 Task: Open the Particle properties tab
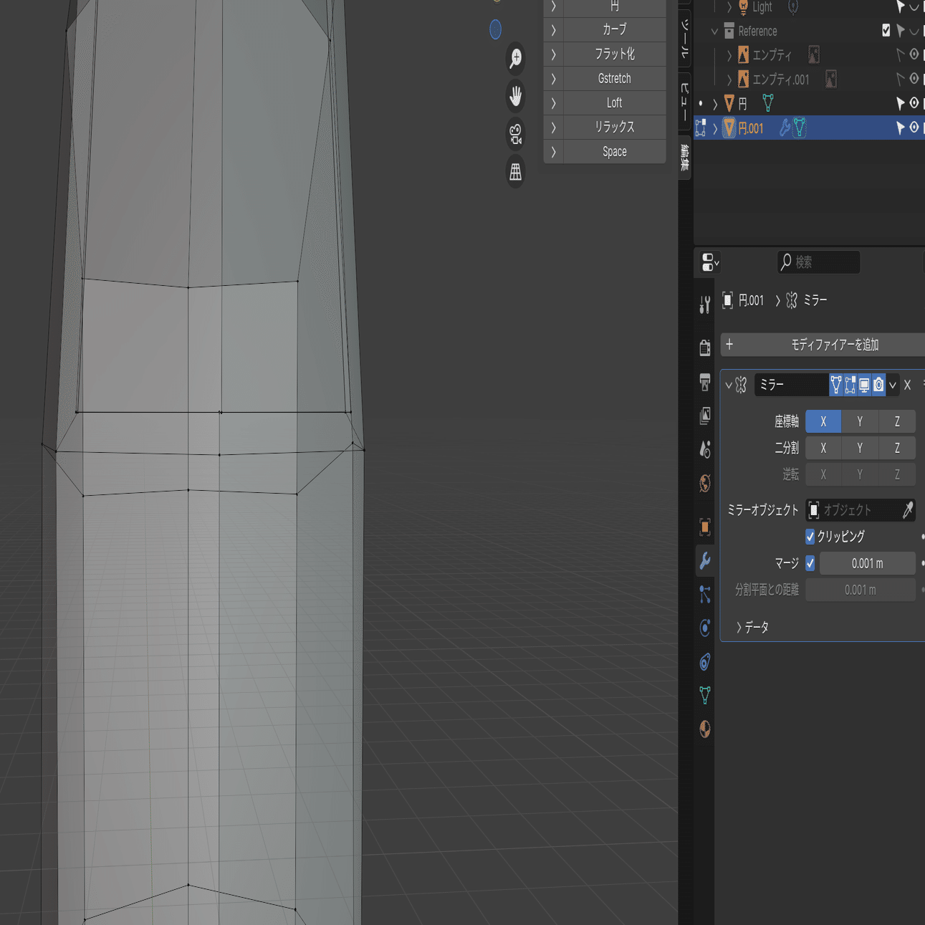pos(705,594)
